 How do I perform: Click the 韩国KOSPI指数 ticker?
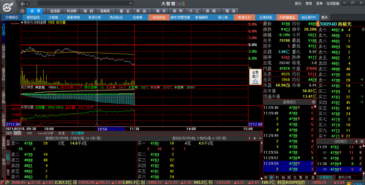click(292, 183)
